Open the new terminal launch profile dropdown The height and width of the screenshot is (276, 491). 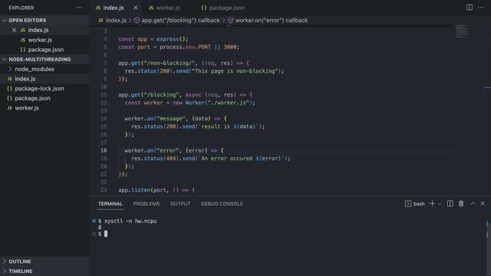[440, 204]
